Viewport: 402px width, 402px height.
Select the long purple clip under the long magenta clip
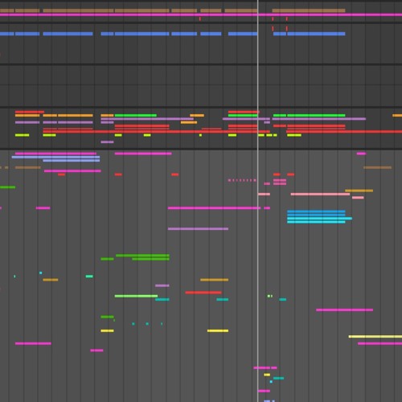tap(198, 228)
